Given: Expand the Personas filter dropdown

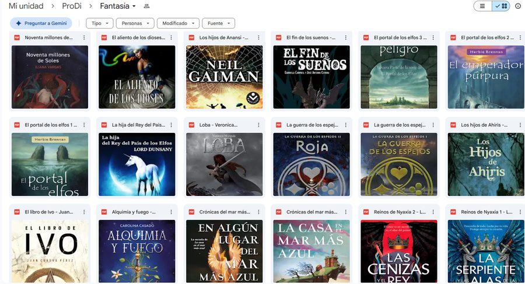Looking at the screenshot, I should pyautogui.click(x=135, y=23).
